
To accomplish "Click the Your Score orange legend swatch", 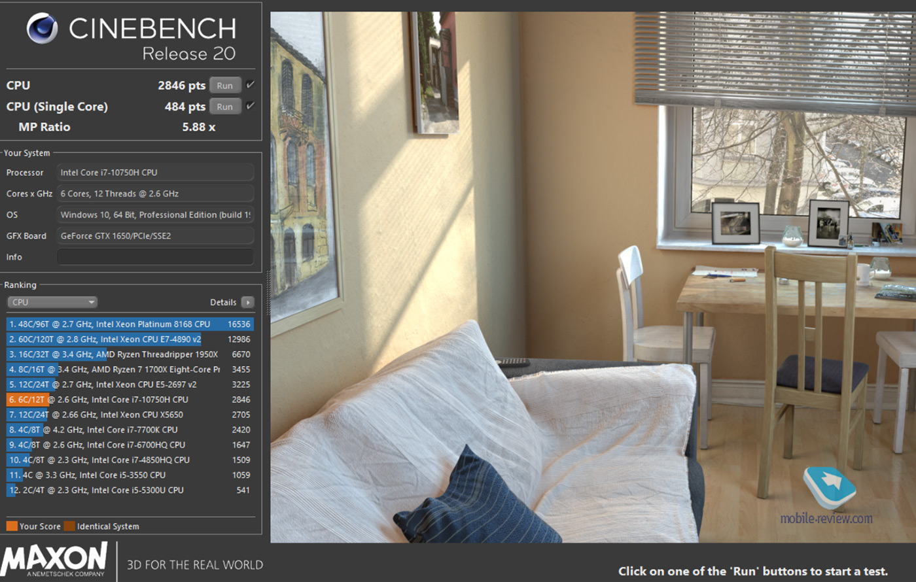I will click(12, 526).
